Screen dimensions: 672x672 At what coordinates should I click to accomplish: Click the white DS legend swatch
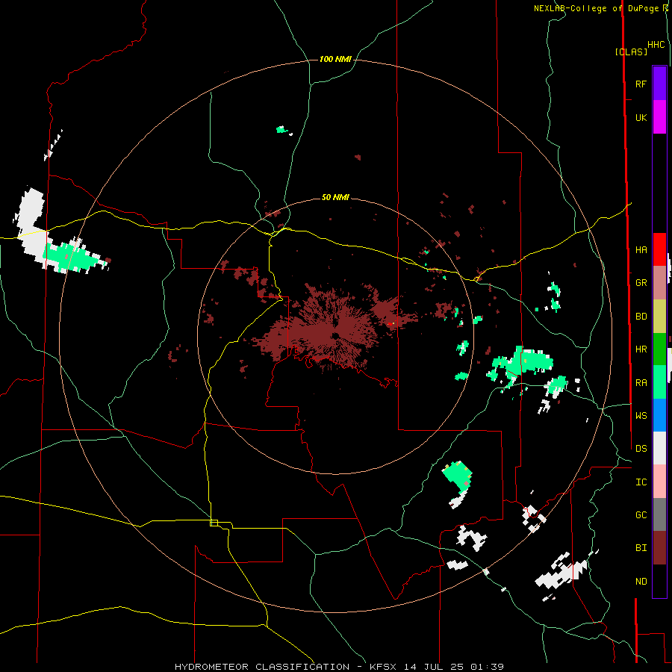tap(659, 448)
